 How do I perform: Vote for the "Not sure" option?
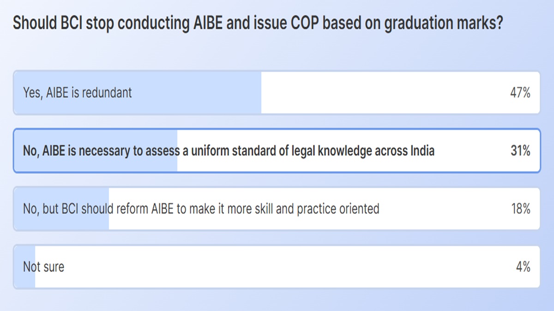(x=44, y=266)
